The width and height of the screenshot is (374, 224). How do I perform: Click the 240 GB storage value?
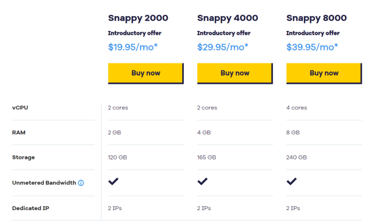point(297,157)
